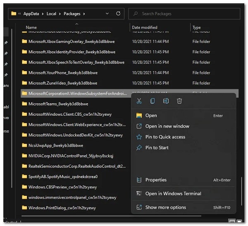Click the Rename icon in context menu

point(166,101)
